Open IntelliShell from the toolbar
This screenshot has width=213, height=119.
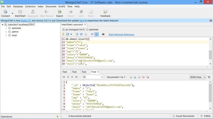pos(20,14)
